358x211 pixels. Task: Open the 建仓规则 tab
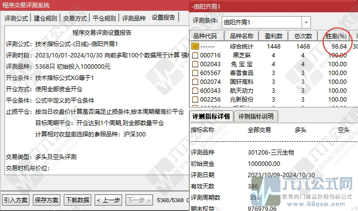click(46, 19)
